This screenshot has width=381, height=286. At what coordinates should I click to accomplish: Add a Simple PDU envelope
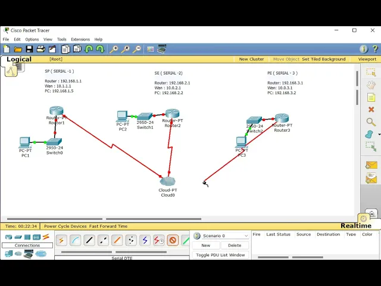pyautogui.click(x=371, y=165)
